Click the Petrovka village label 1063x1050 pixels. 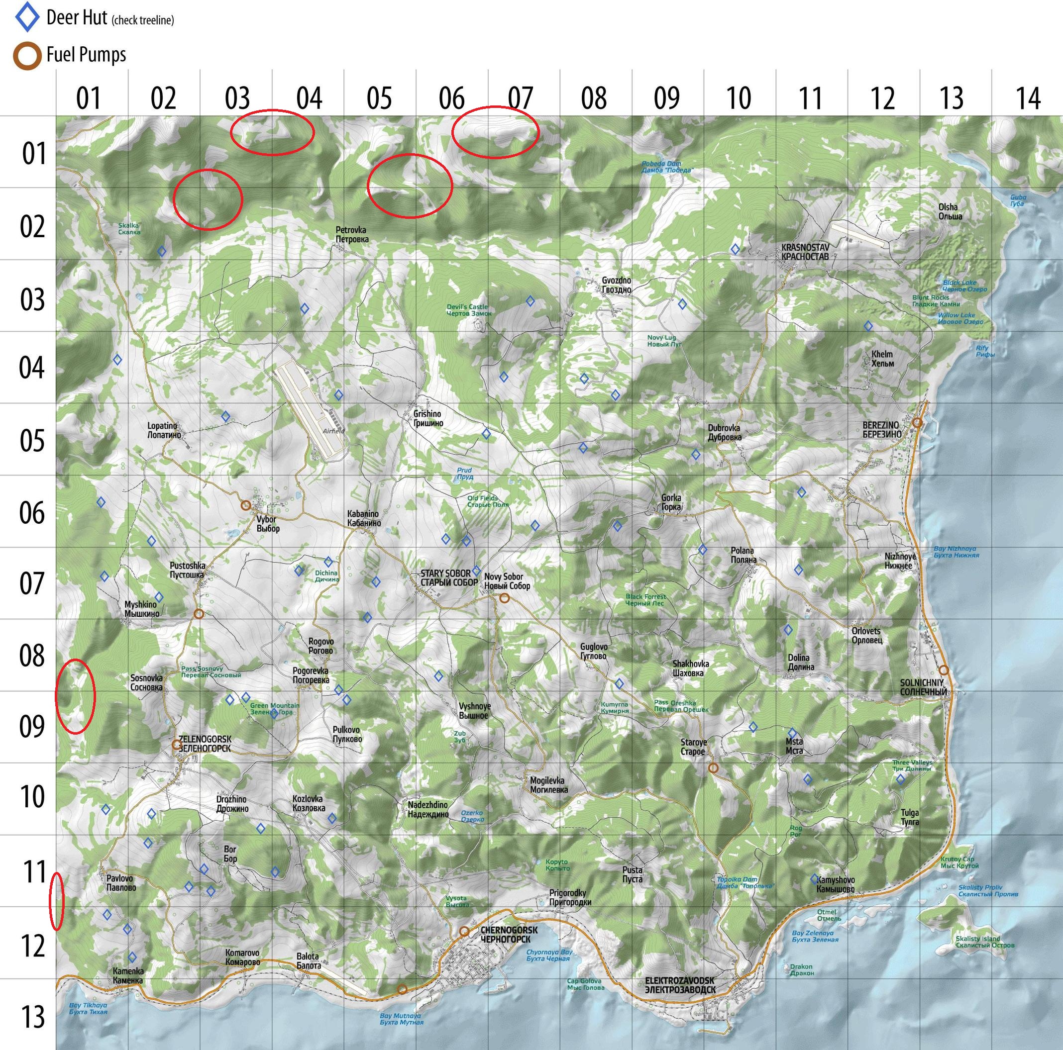click(352, 234)
